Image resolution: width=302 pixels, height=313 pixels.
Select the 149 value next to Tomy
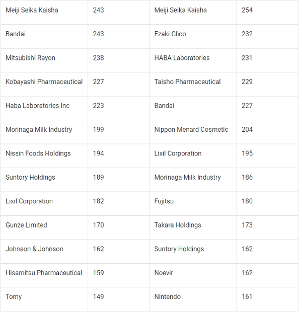(x=99, y=297)
